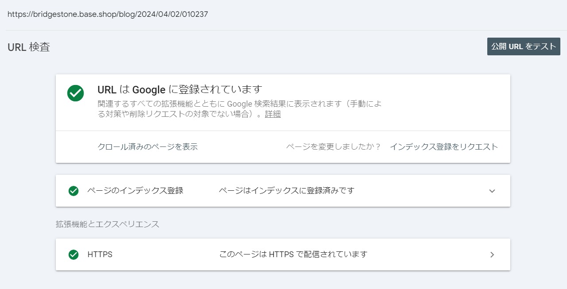
Task: Click the 公開 URL をテスト button
Action: 524,46
